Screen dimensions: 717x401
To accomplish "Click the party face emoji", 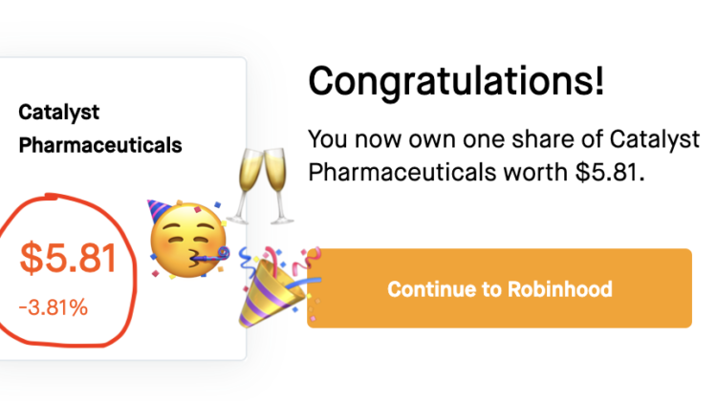I will [187, 239].
